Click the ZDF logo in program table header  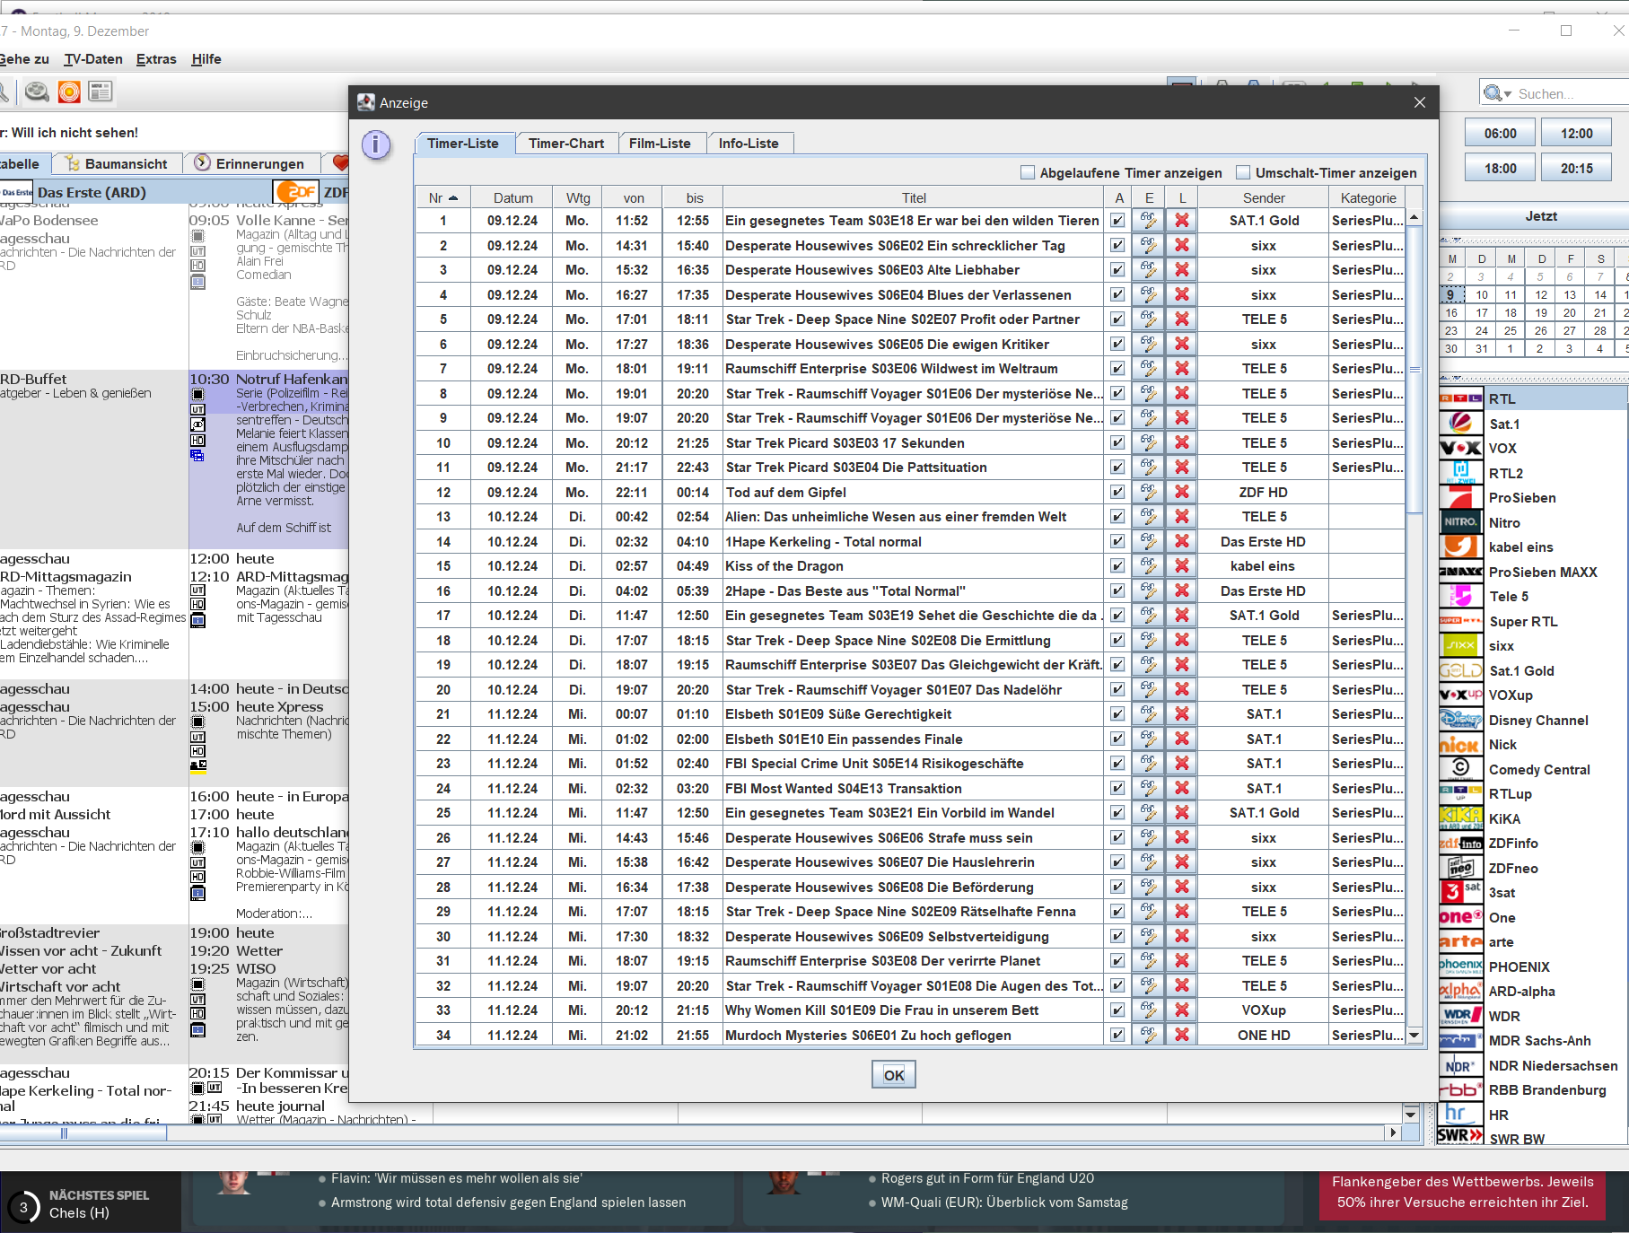pyautogui.click(x=296, y=192)
